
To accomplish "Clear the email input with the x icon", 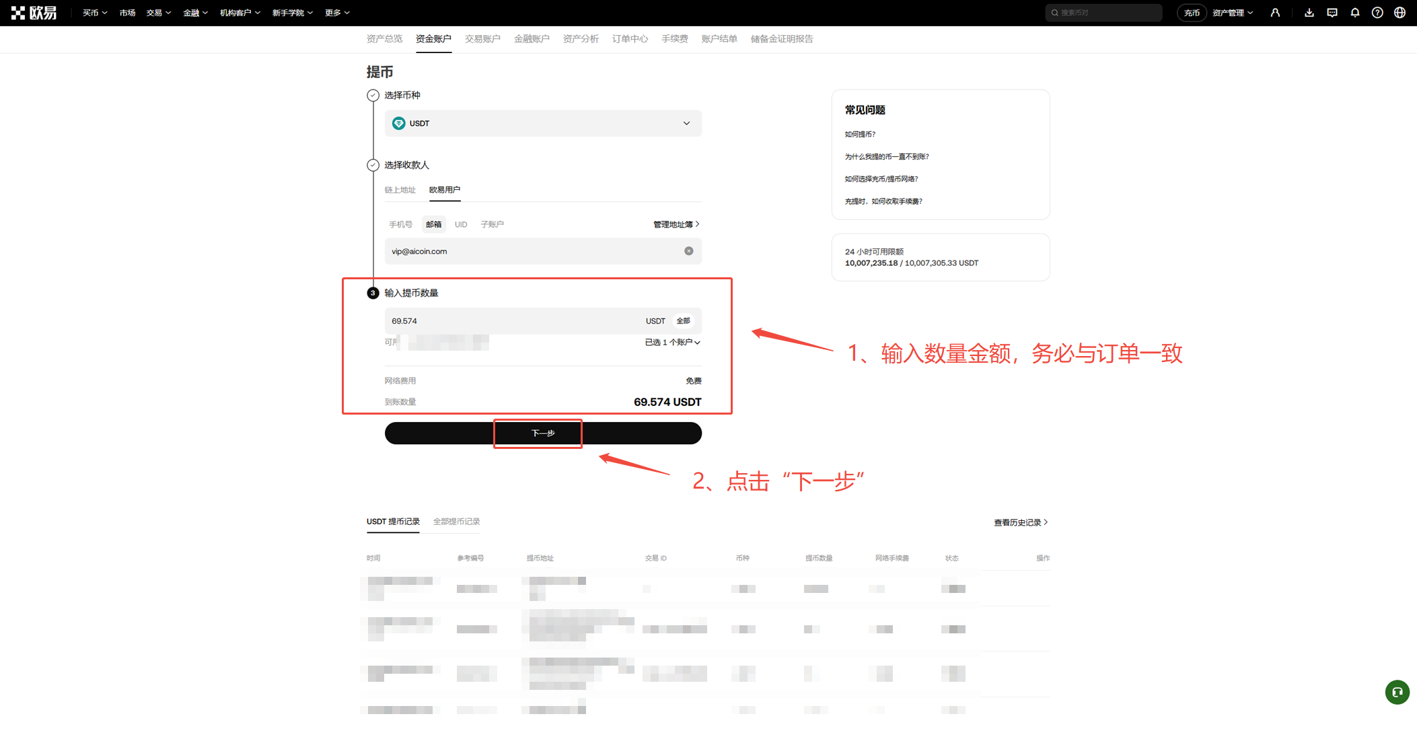I will pos(688,250).
